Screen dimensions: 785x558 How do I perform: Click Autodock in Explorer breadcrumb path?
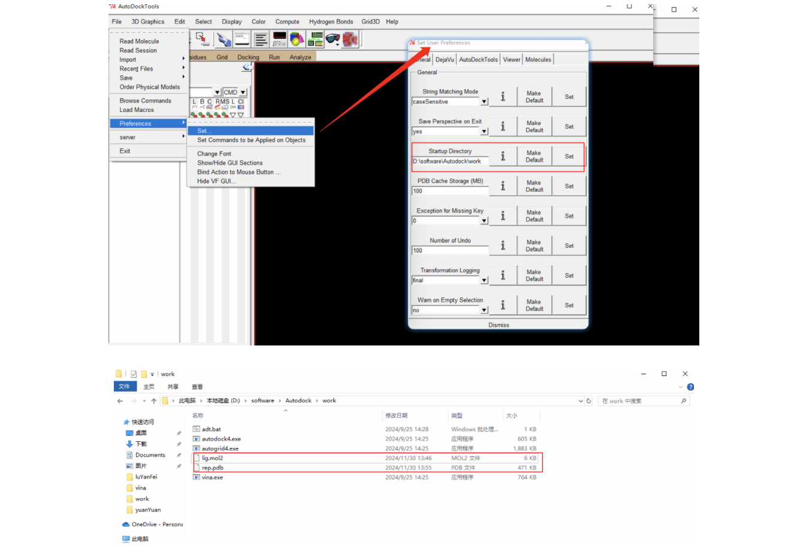pyautogui.click(x=298, y=401)
